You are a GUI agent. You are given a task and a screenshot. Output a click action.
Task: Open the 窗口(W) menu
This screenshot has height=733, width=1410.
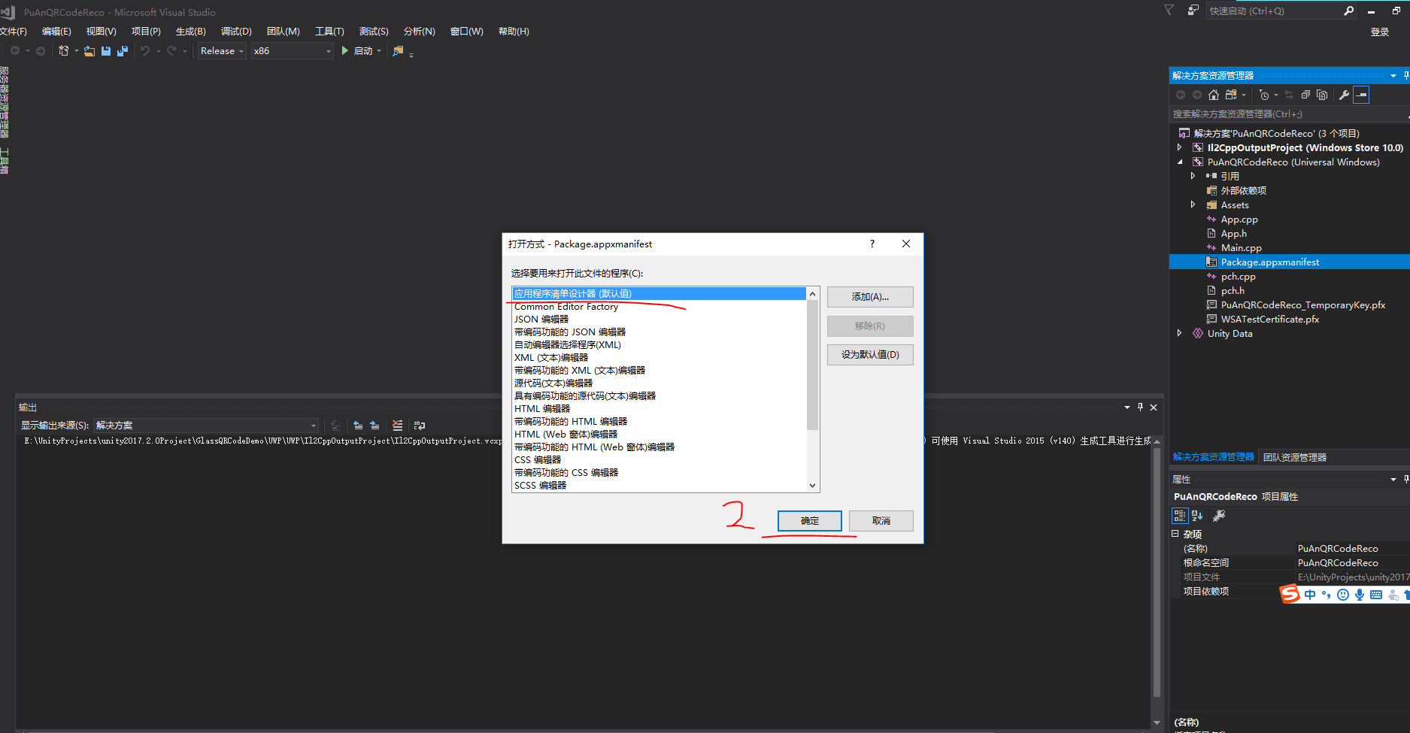[x=467, y=32]
